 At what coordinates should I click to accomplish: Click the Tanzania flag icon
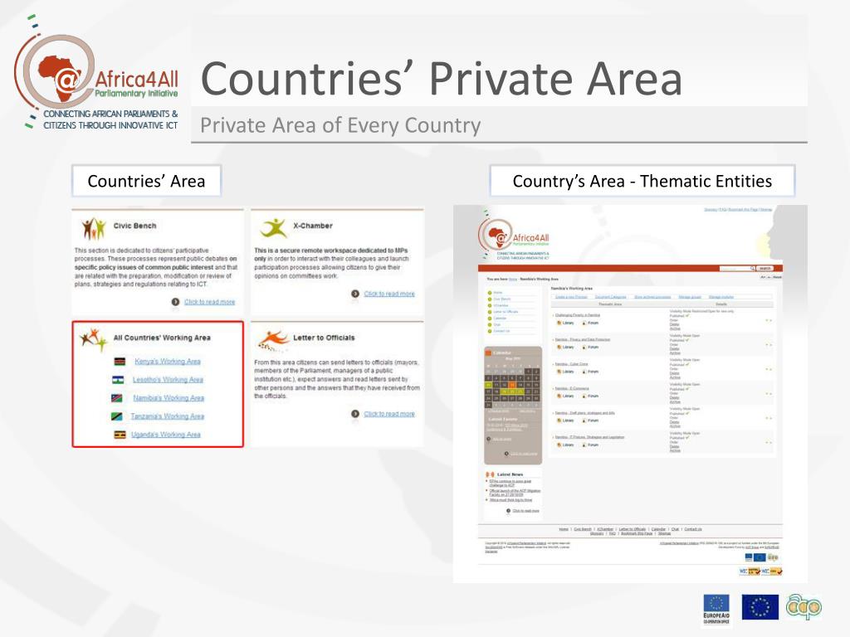(x=116, y=416)
